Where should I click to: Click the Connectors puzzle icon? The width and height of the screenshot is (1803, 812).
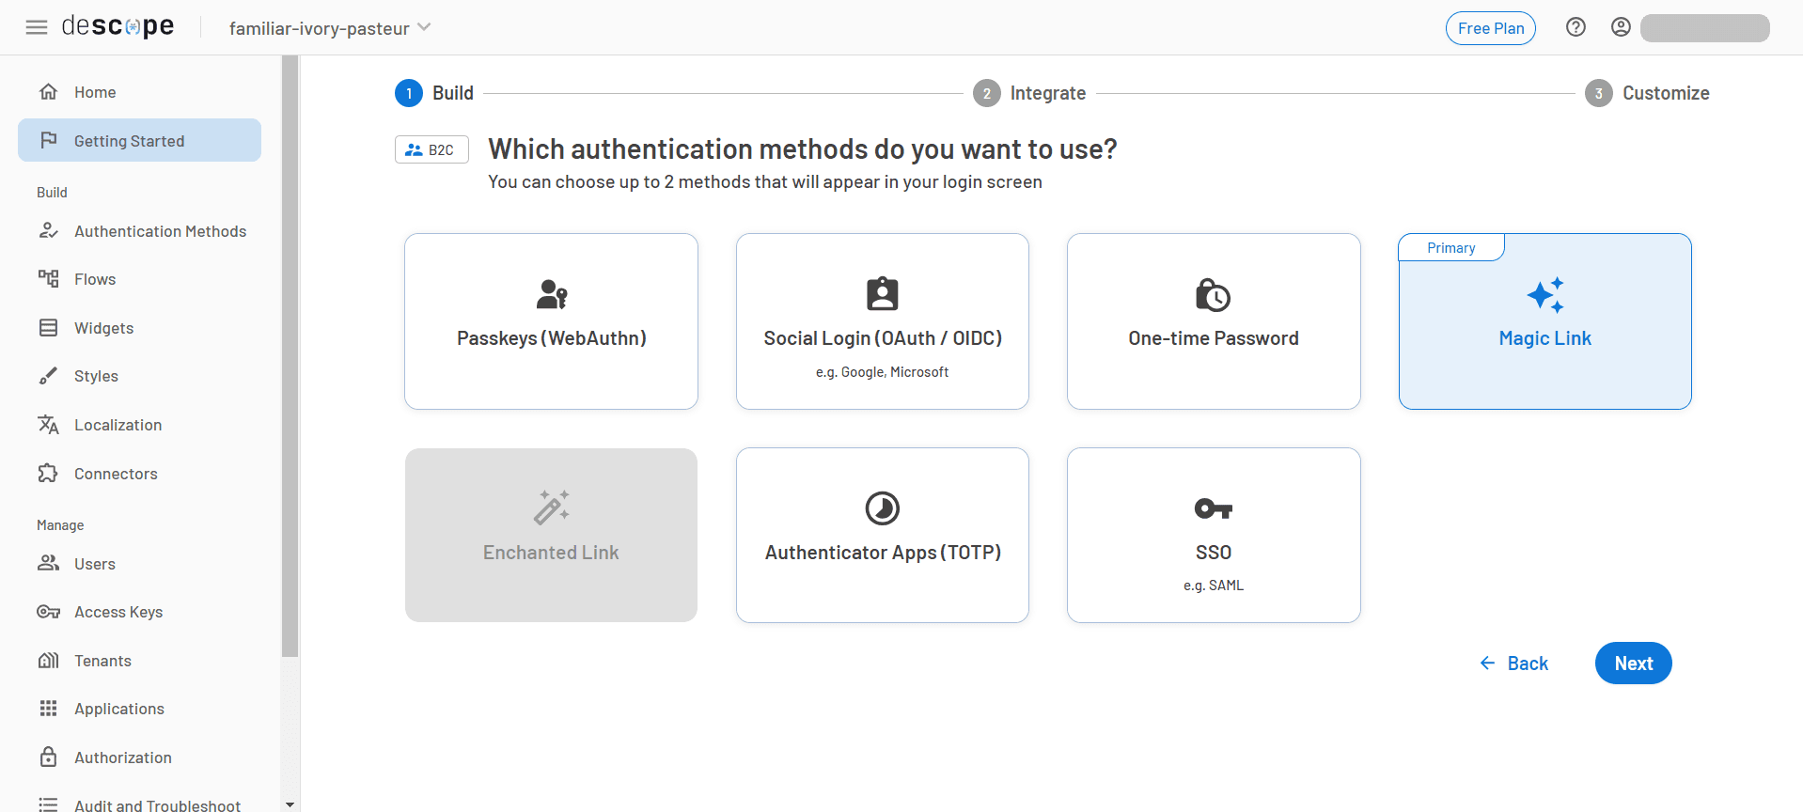49,473
